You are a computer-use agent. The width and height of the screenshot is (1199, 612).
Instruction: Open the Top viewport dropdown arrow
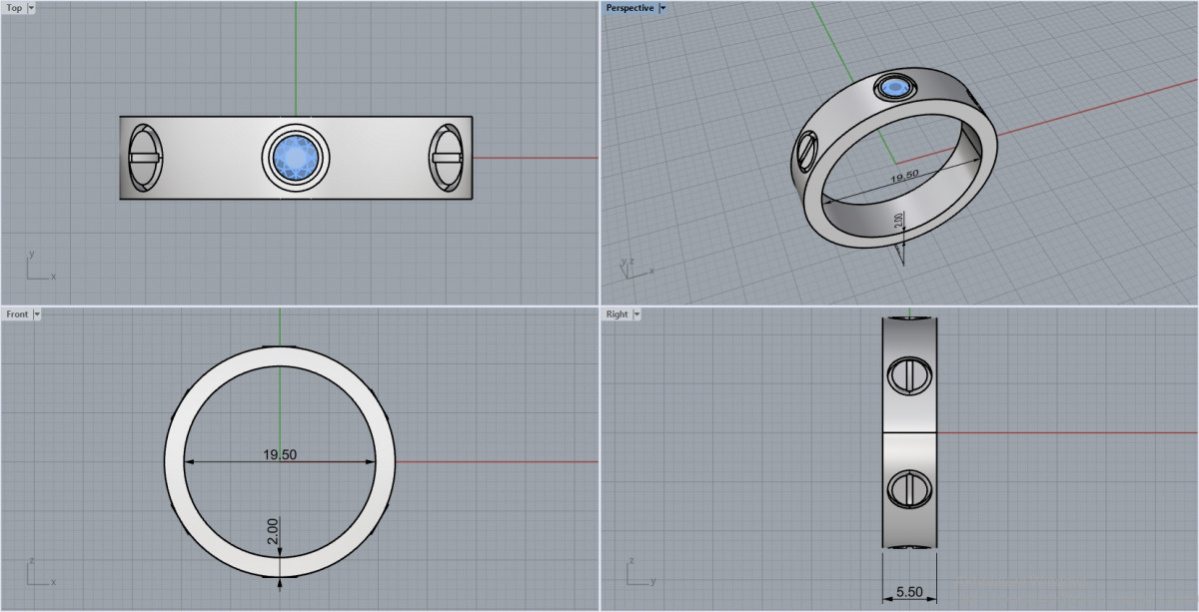tap(31, 8)
